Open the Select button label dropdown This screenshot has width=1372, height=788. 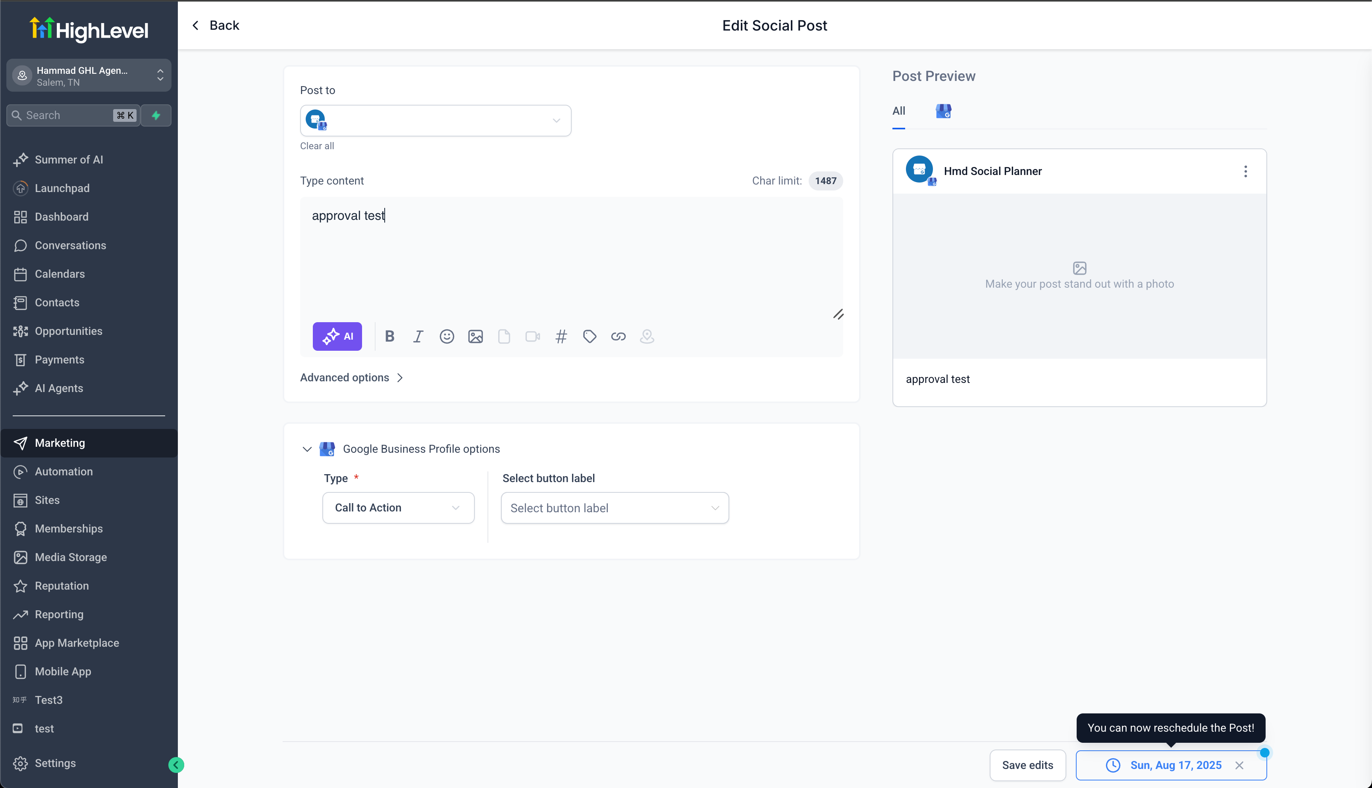point(615,507)
